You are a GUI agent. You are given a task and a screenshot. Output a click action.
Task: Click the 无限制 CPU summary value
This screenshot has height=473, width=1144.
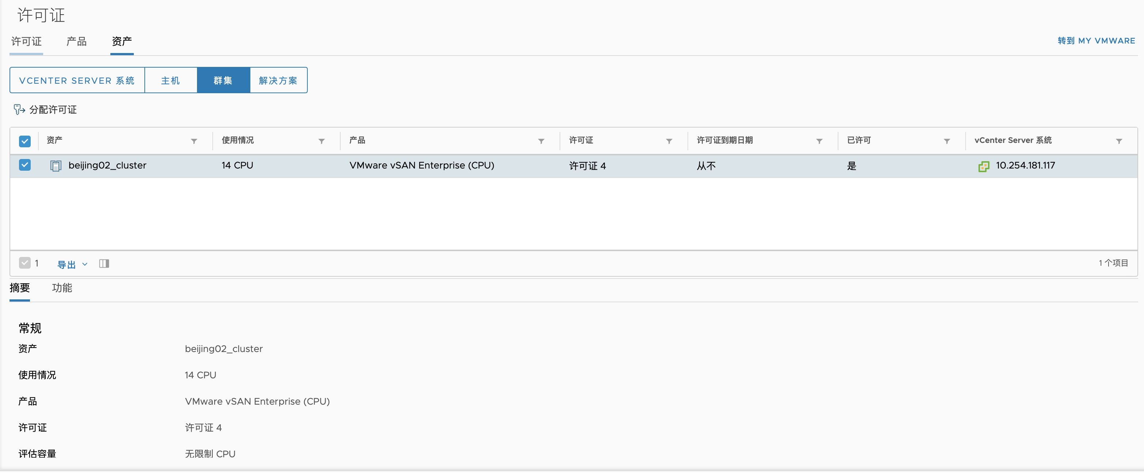(210, 454)
